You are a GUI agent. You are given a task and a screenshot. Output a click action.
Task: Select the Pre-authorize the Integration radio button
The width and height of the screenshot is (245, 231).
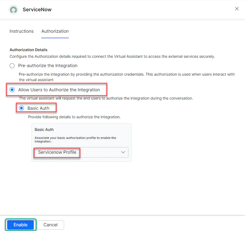[x=12, y=65]
